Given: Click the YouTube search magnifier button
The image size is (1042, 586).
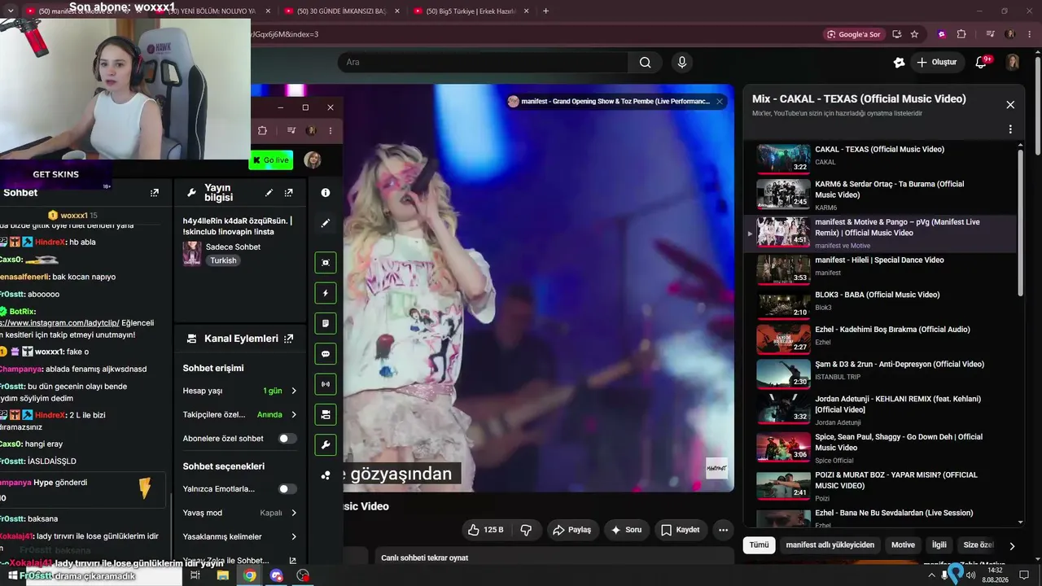Looking at the screenshot, I should (645, 63).
